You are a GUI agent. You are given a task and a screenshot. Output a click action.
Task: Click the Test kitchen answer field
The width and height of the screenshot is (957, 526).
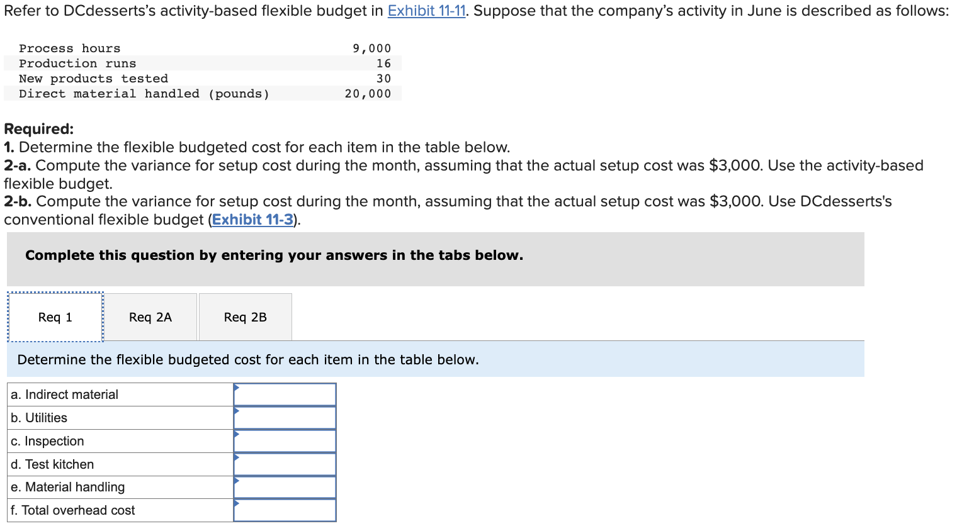[286, 464]
